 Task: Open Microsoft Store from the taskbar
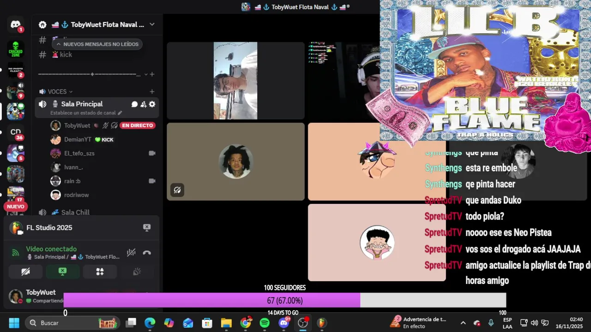207,323
